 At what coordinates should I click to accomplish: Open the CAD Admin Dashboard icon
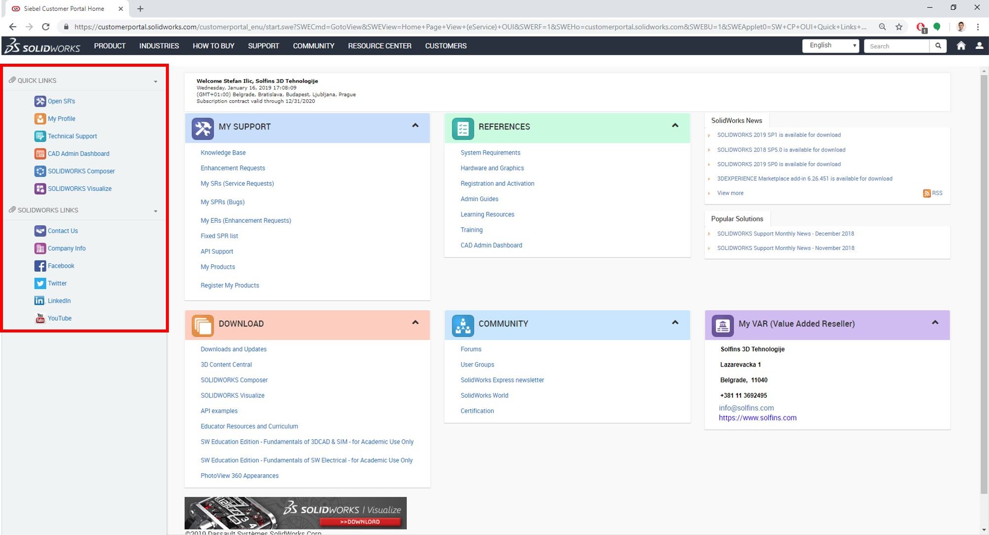point(40,154)
